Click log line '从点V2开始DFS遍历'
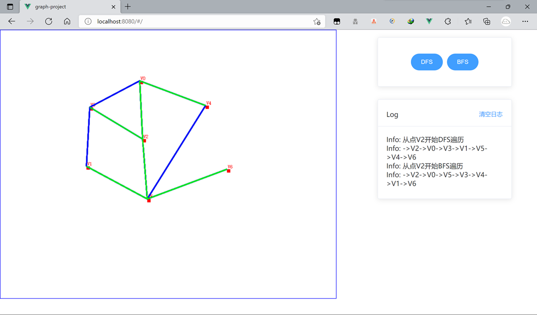Image resolution: width=537 pixels, height=315 pixels. (425, 140)
